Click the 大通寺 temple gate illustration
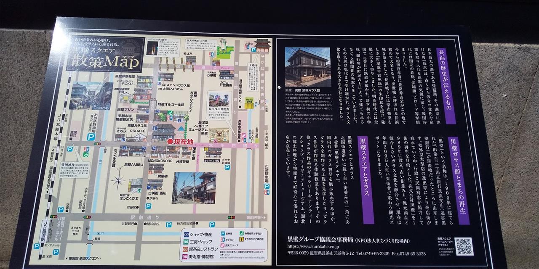This screenshot has width=539, height=269. coord(263,45)
